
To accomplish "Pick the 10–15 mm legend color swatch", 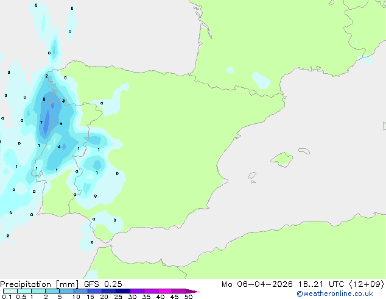I will 80,291.
